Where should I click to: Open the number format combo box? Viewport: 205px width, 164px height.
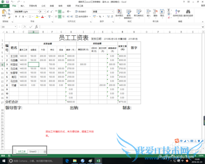(x=103, y=11)
